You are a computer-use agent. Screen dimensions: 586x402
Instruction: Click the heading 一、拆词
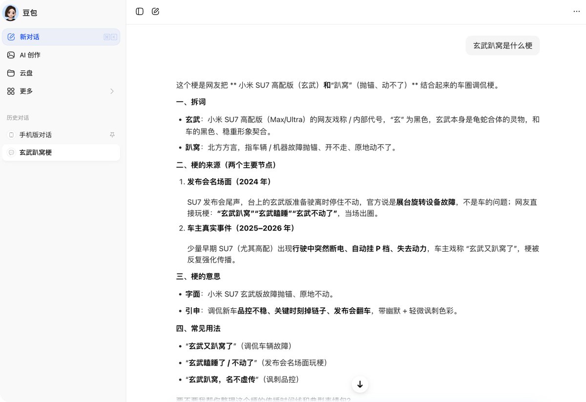click(x=191, y=102)
